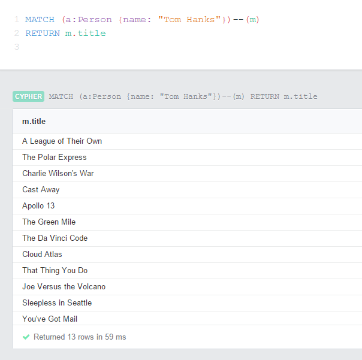362x360 pixels.
Task: Click the m.title column header
Action: [34, 122]
